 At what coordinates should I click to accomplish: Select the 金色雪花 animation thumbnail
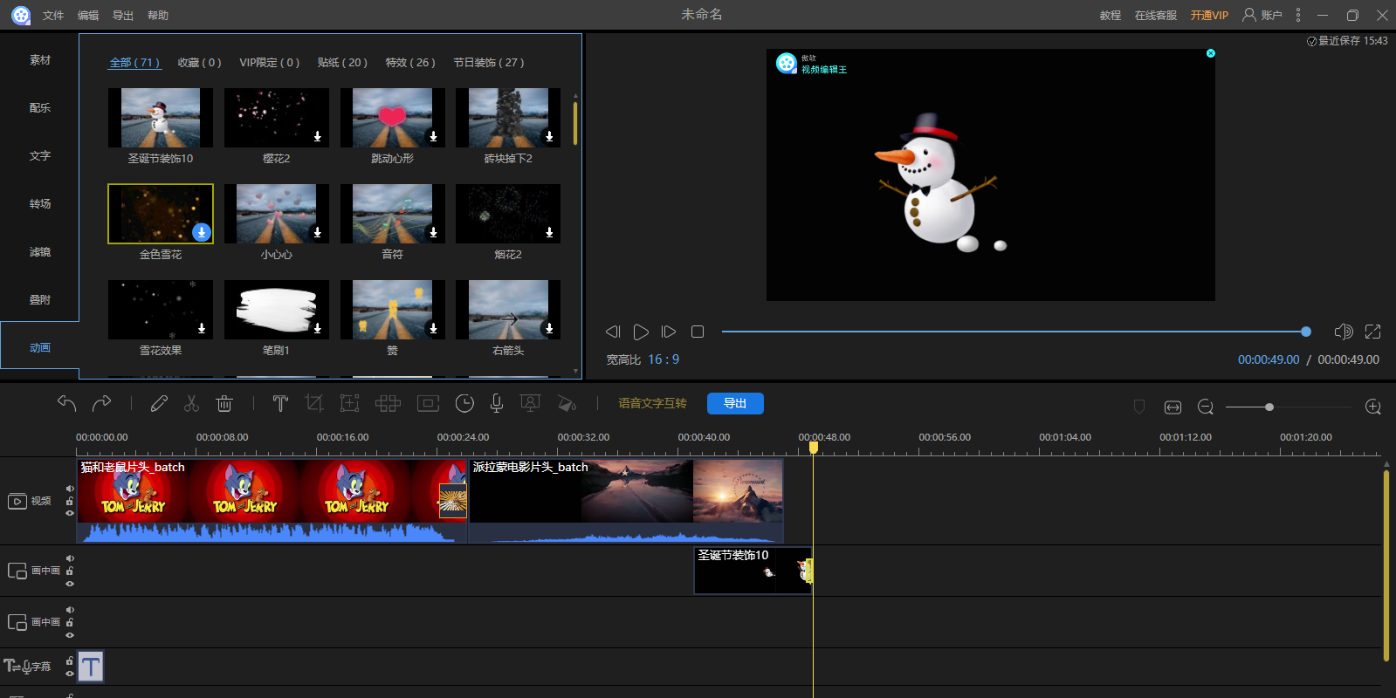pos(161,214)
